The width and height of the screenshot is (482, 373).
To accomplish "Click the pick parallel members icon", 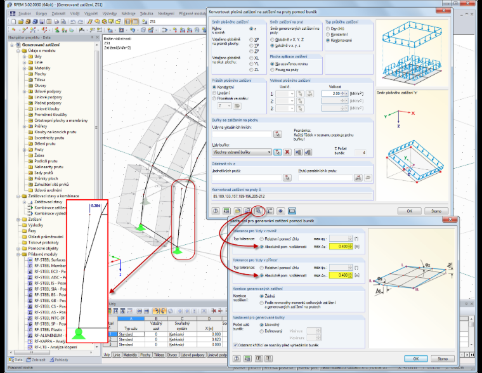I will point(358,178).
